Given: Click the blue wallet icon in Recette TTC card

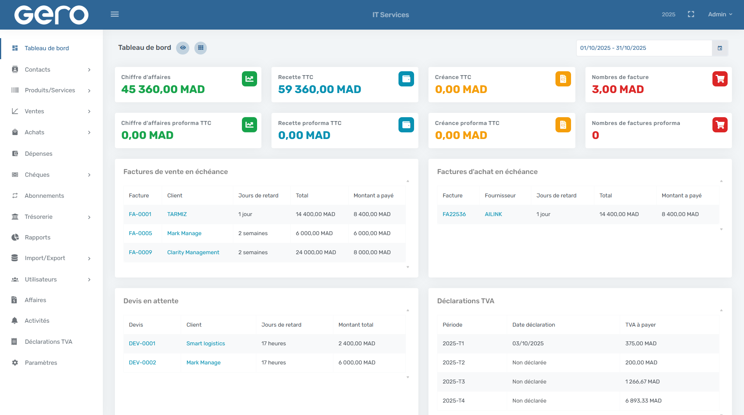Looking at the screenshot, I should coord(406,79).
